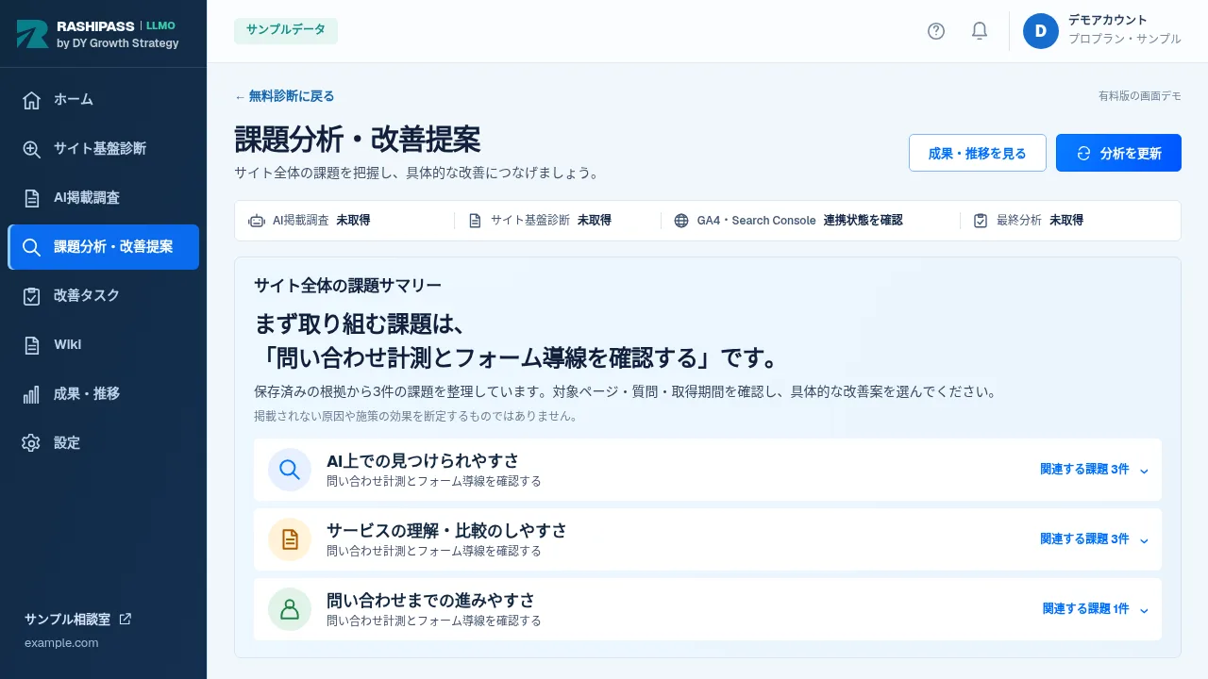Click the clipboard-check icon for 改善タスク

31,296
